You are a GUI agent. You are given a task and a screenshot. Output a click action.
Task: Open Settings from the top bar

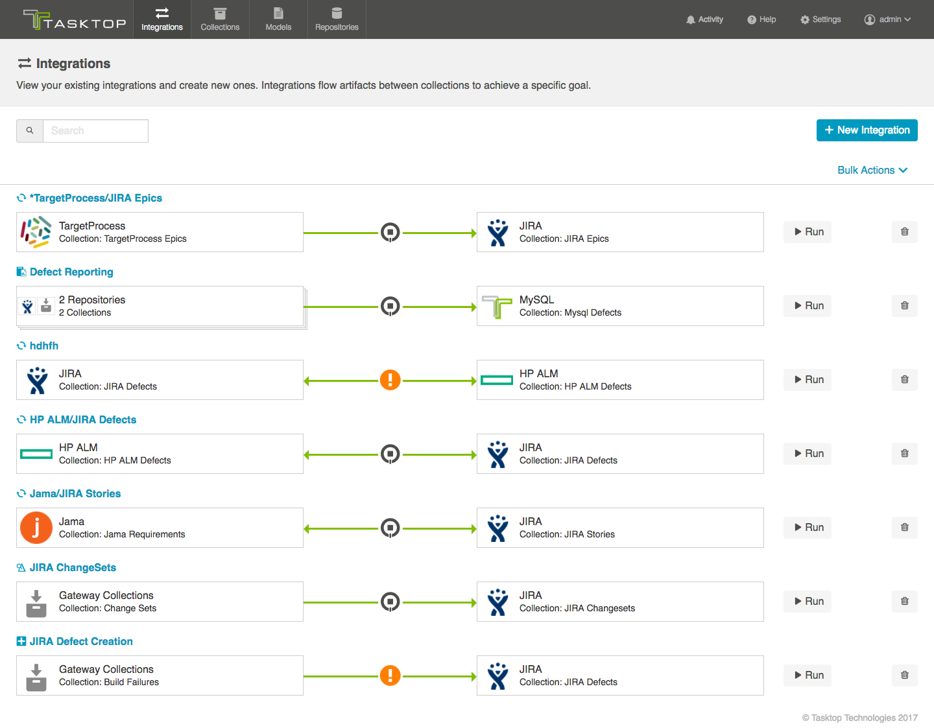pyautogui.click(x=820, y=19)
